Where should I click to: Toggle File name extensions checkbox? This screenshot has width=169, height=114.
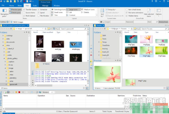pos(127,13)
